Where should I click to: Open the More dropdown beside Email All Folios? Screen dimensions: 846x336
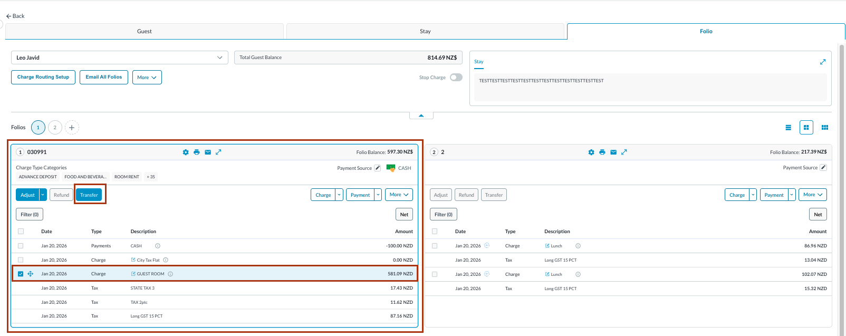tap(147, 78)
